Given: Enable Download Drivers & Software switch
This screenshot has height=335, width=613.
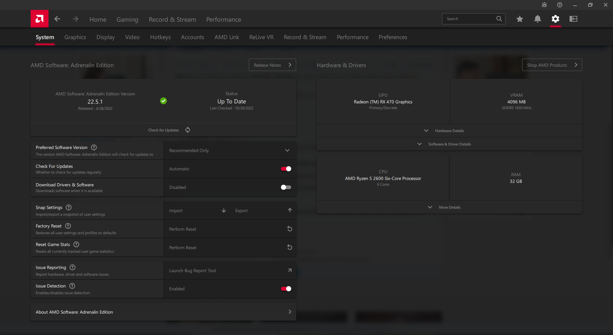Looking at the screenshot, I should (x=286, y=187).
